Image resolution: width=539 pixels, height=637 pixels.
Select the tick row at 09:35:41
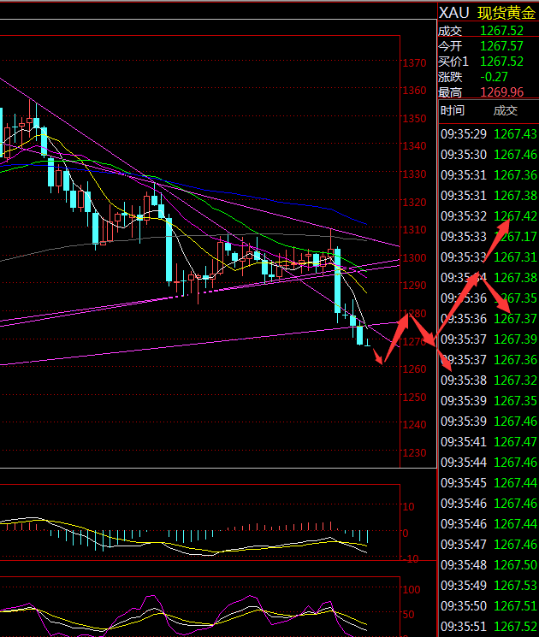point(489,441)
